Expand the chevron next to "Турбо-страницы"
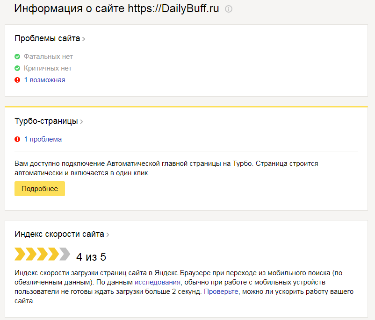 [81, 121]
